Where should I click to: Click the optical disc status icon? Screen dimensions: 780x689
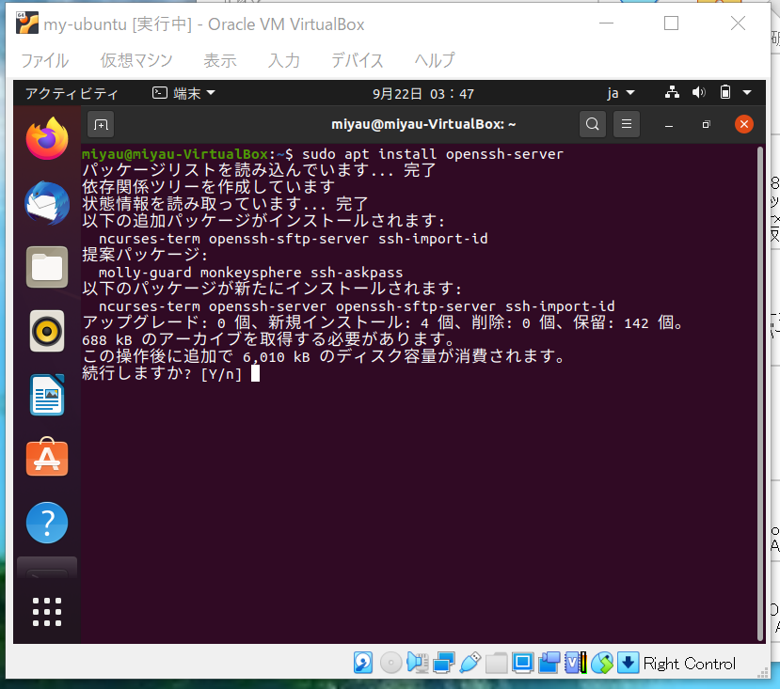[x=391, y=663]
